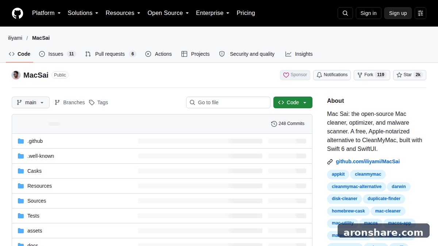Expand the Solutions menu
Viewport: 438px width, 246px height.
pos(83,13)
